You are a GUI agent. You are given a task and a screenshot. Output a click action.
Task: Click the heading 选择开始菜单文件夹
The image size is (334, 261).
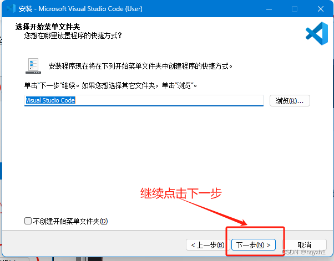48,27
